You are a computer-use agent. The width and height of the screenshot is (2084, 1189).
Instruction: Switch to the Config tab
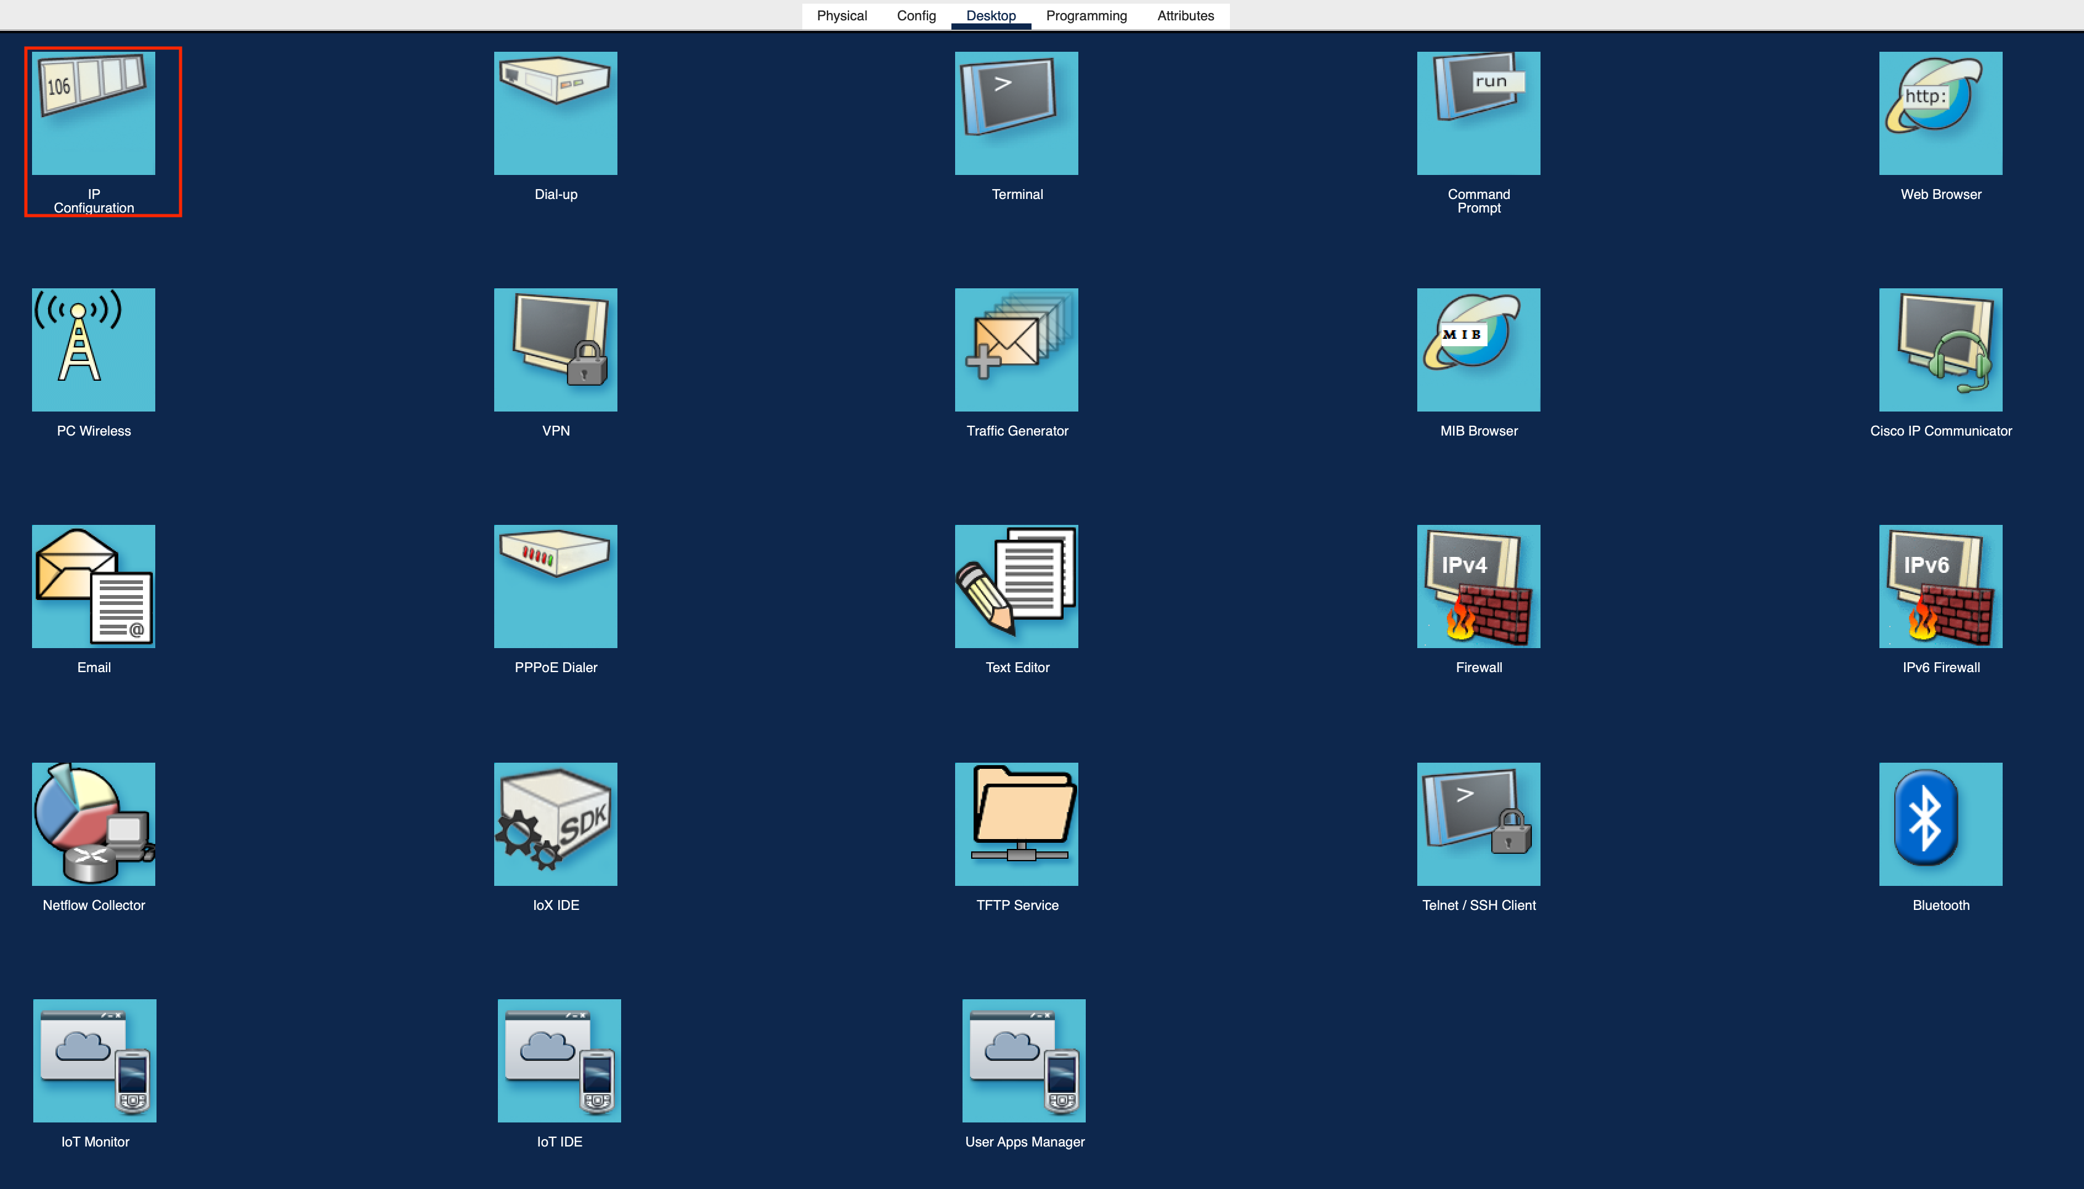[x=916, y=15]
